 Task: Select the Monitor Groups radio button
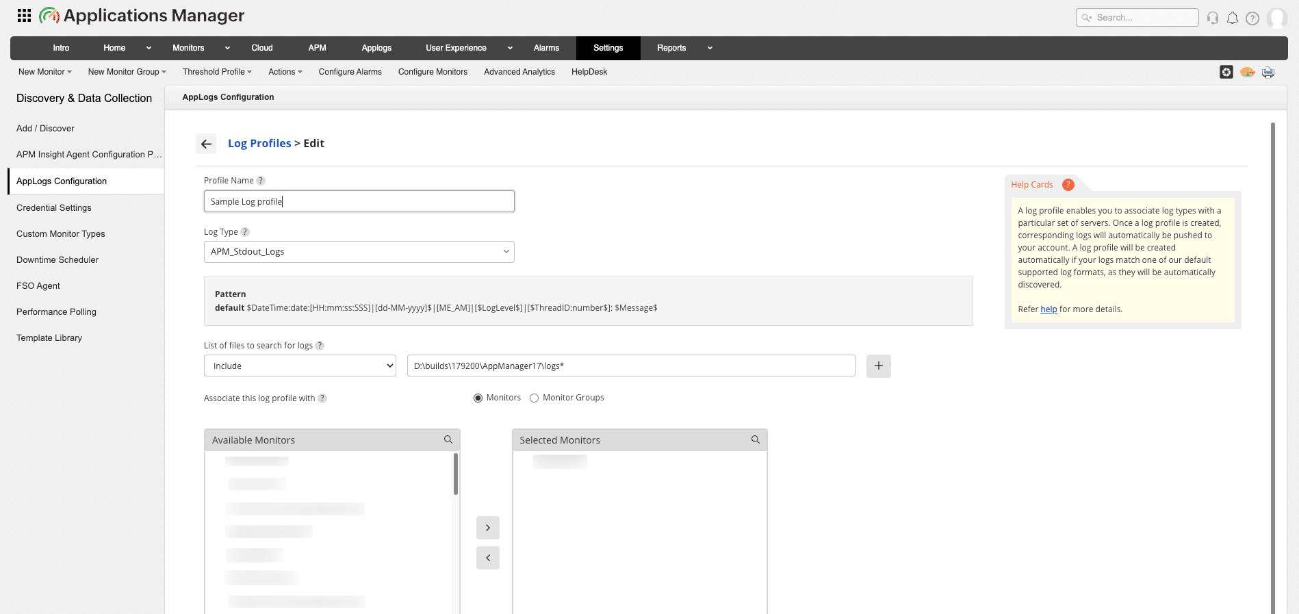(x=535, y=398)
